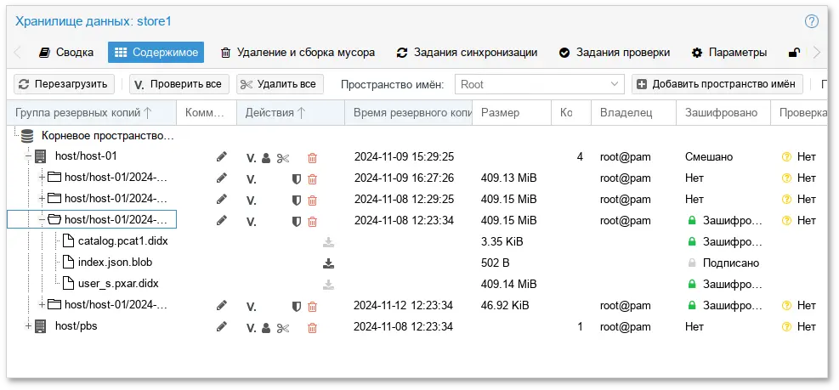The width and height of the screenshot is (839, 390).
Task: Change owner icon in host/host-01 row
Action: (x=266, y=158)
